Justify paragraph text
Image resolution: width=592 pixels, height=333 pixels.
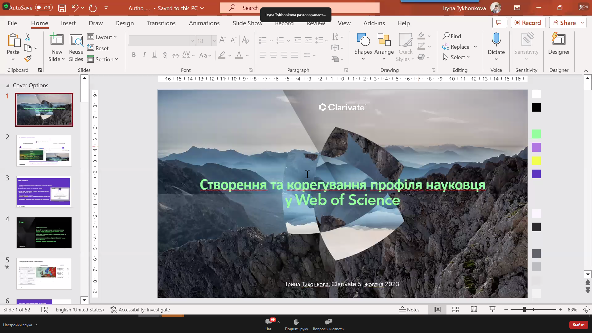294,55
